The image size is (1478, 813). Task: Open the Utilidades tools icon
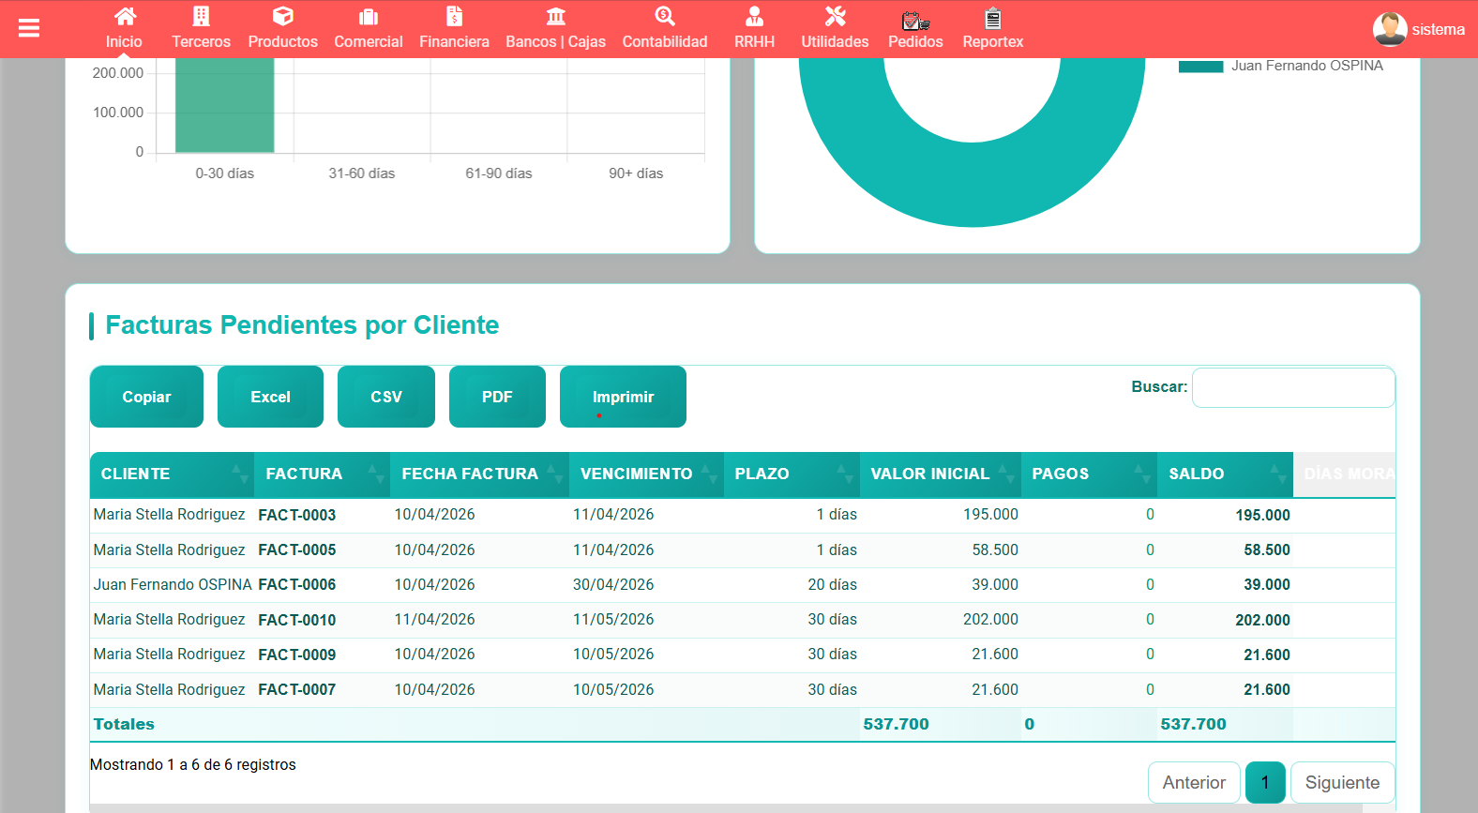point(835,17)
